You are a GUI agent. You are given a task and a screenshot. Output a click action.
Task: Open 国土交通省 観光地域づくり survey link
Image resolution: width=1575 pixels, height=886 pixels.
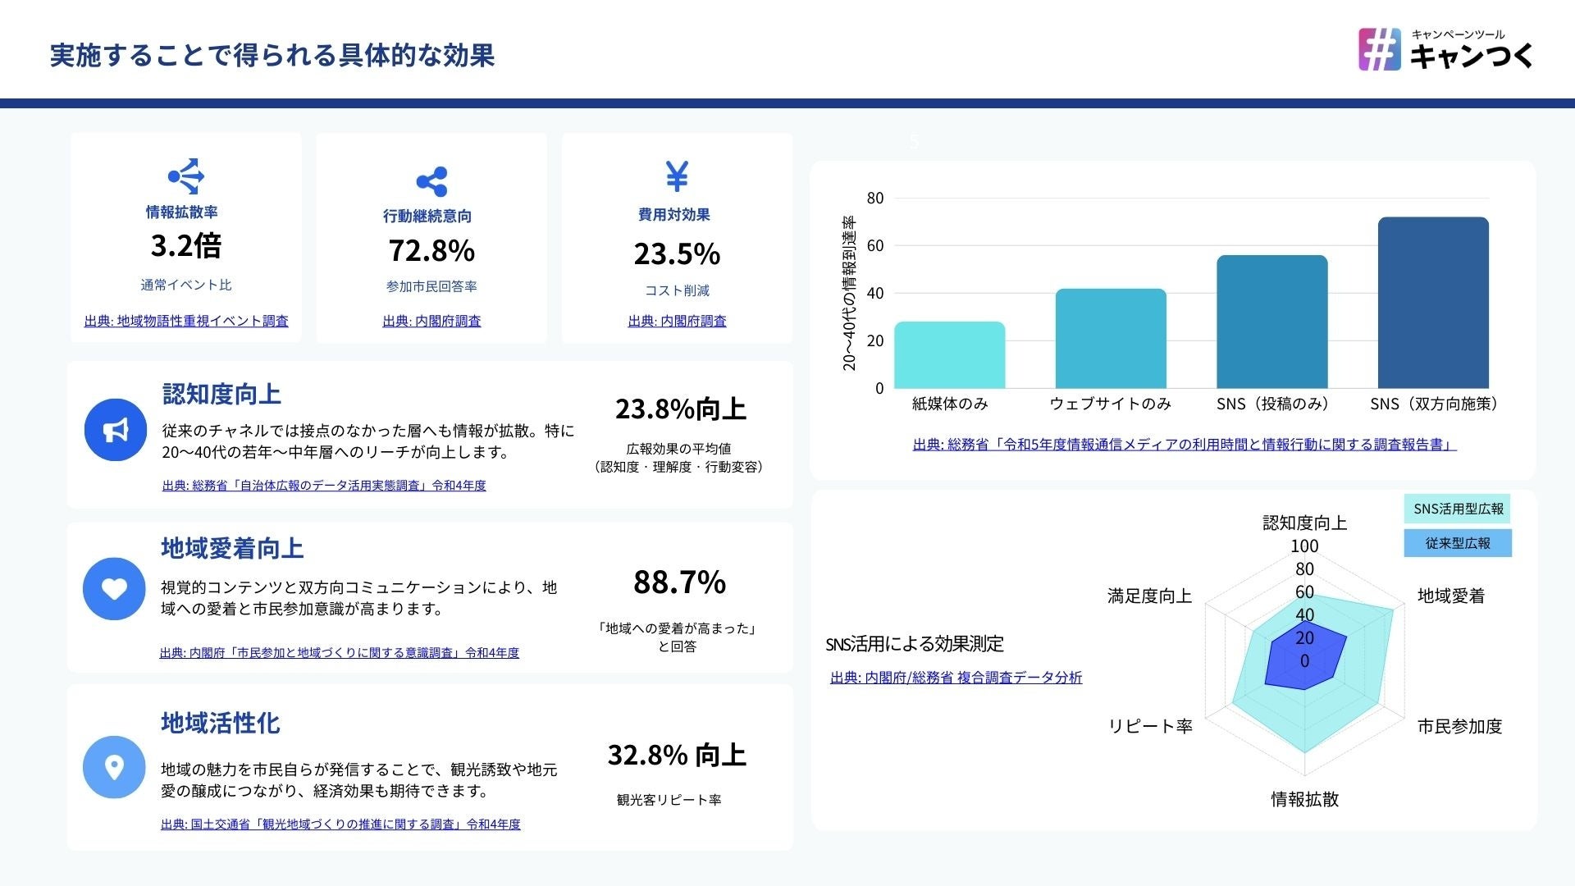point(340,824)
